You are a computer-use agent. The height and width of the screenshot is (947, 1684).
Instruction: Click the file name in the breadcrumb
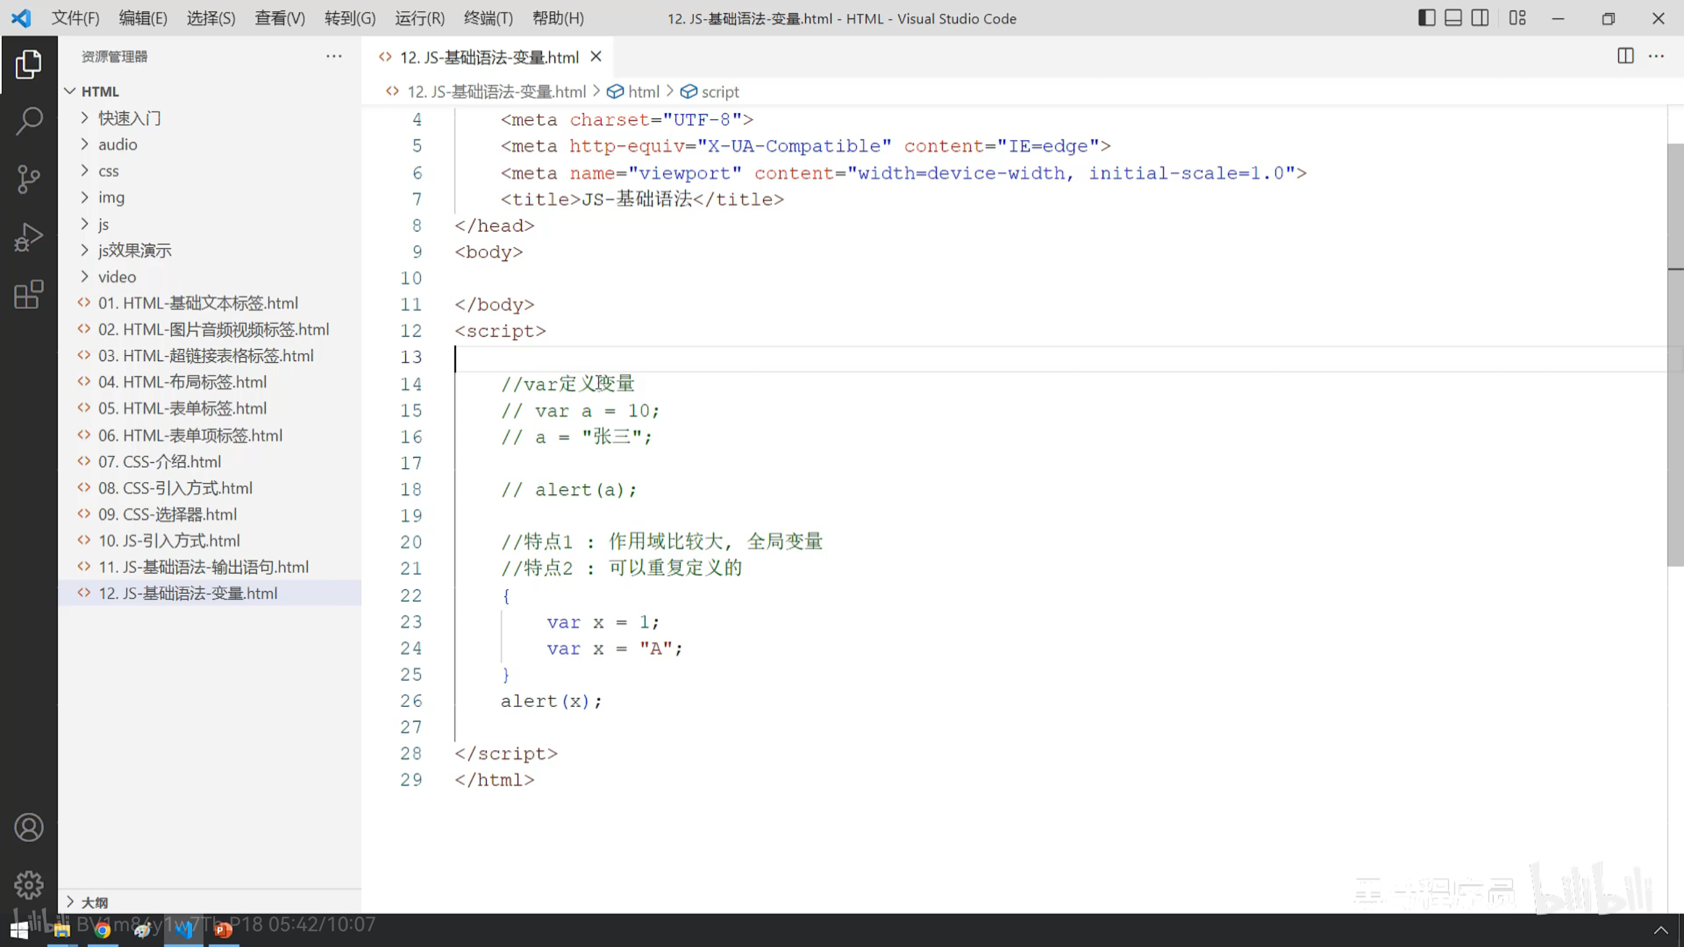[x=496, y=92]
